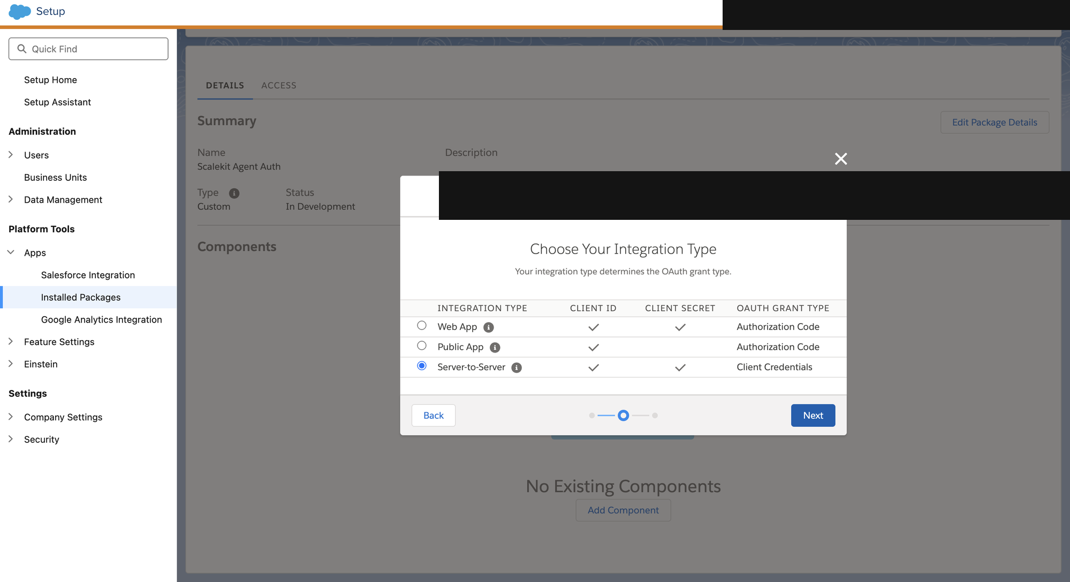Click Edit Package Details button

click(x=995, y=122)
